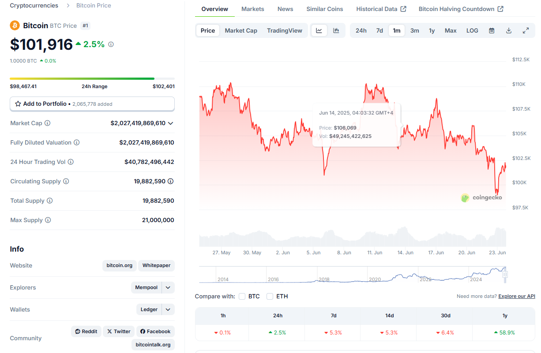This screenshot has height=353, width=541.
Task: Open Mempool explorer button
Action: [x=147, y=287]
